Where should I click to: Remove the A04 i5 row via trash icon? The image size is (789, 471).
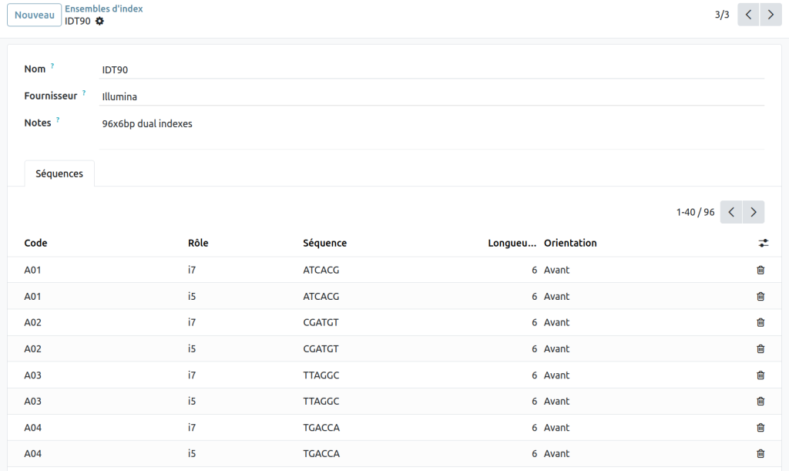(x=760, y=453)
